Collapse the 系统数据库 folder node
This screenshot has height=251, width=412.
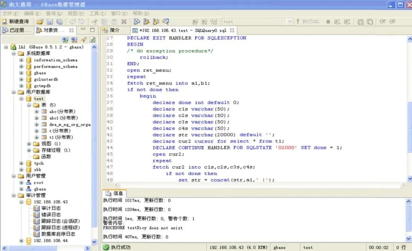click(x=14, y=54)
